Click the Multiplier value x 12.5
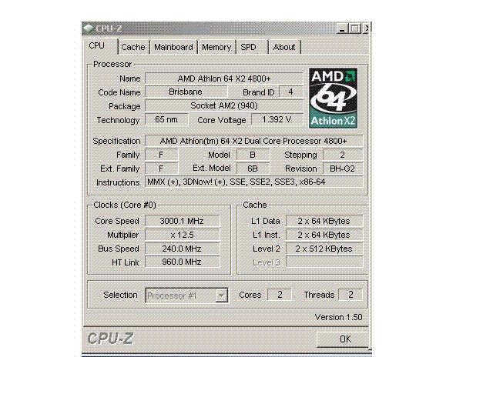The height and width of the screenshot is (394, 493). point(182,235)
